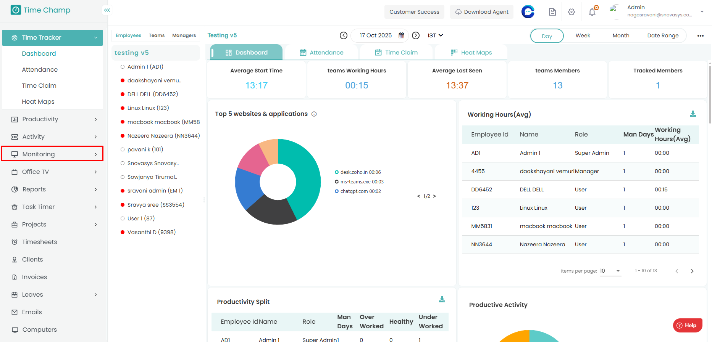Open the settings gear in header
Image resolution: width=712 pixels, height=342 pixels.
click(571, 12)
